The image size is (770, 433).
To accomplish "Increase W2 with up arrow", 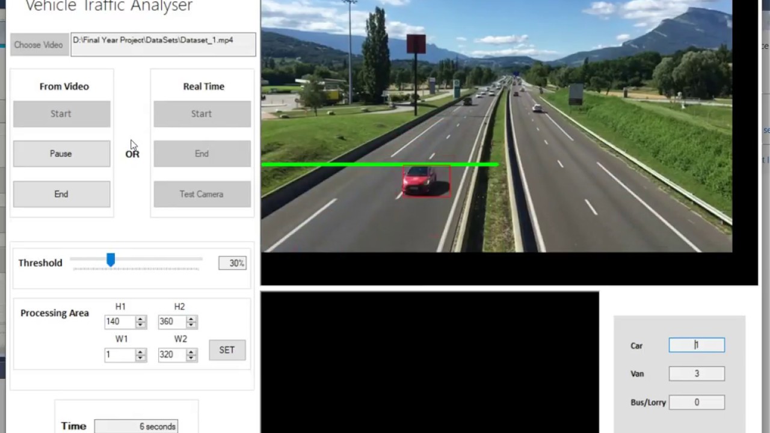I will point(192,352).
